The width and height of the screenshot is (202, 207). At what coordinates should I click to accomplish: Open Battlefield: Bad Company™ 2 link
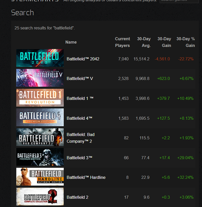80,138
